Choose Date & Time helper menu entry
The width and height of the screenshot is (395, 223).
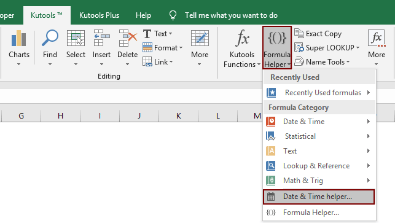pyautogui.click(x=319, y=197)
